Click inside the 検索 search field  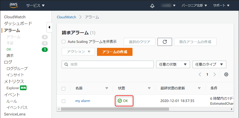(x=107, y=64)
